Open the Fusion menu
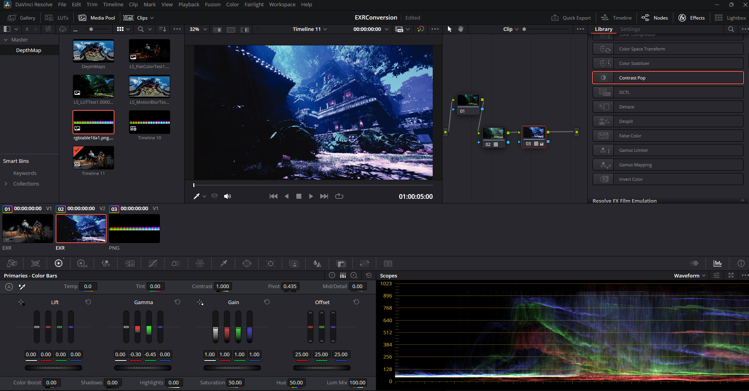The width and height of the screenshot is (749, 391). click(x=213, y=4)
